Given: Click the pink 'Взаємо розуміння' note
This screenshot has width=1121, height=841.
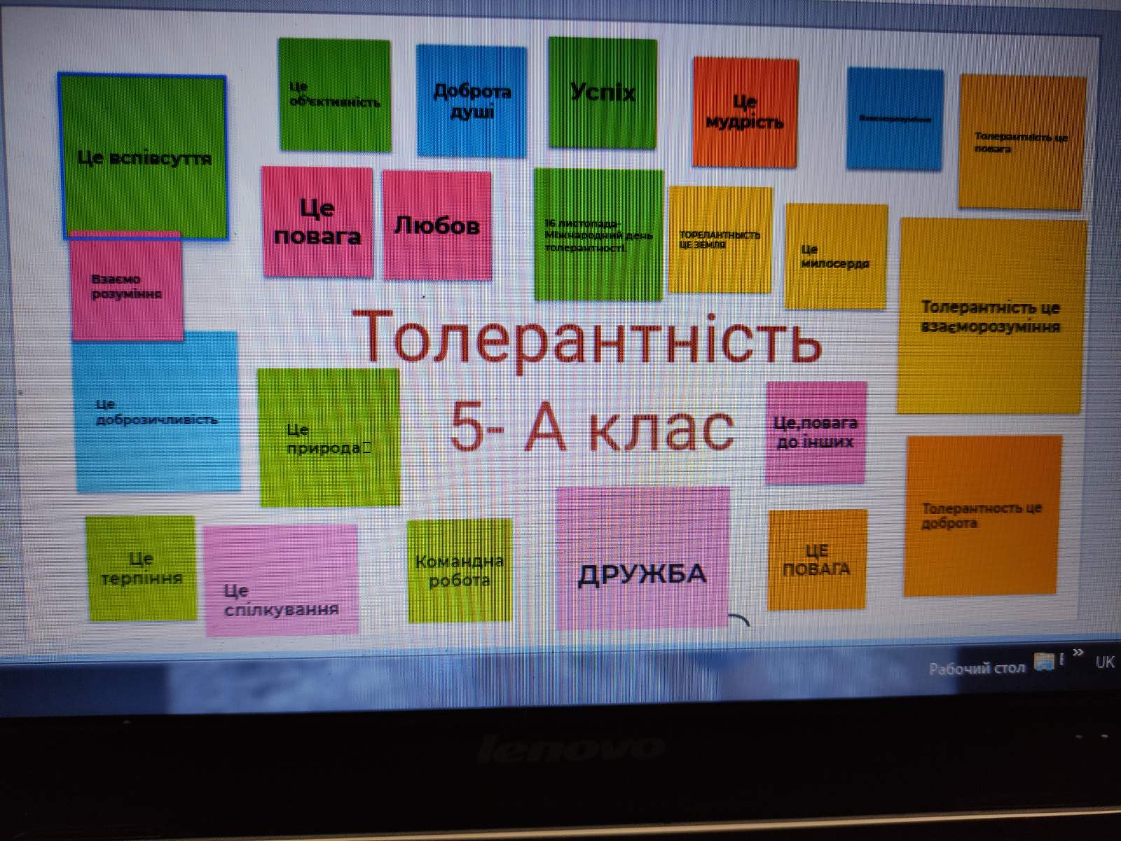Looking at the screenshot, I should 127,286.
